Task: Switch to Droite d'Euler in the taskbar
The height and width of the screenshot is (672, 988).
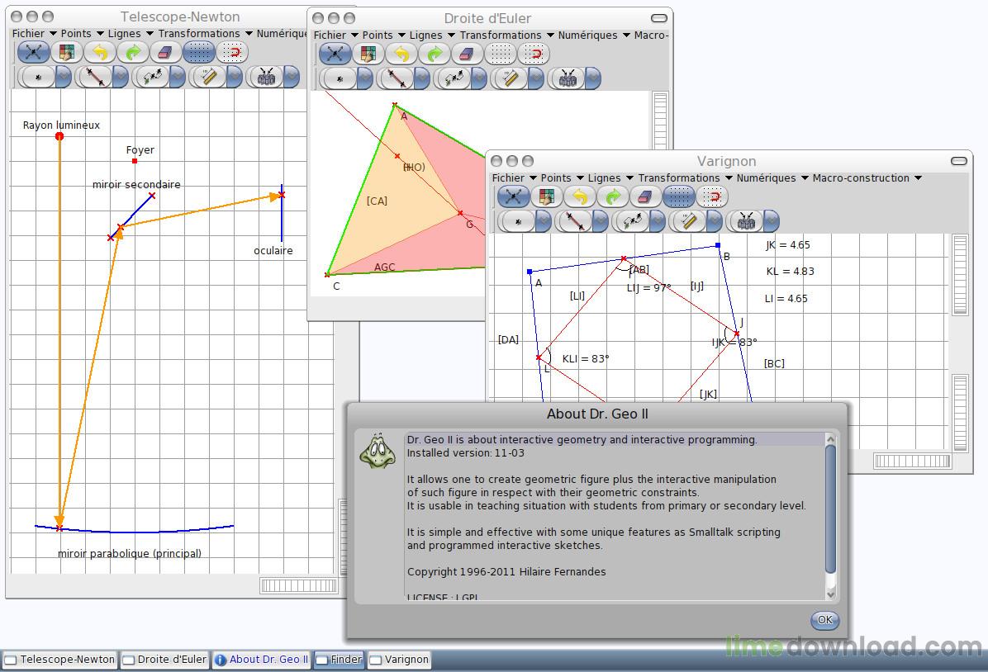Action: click(164, 660)
